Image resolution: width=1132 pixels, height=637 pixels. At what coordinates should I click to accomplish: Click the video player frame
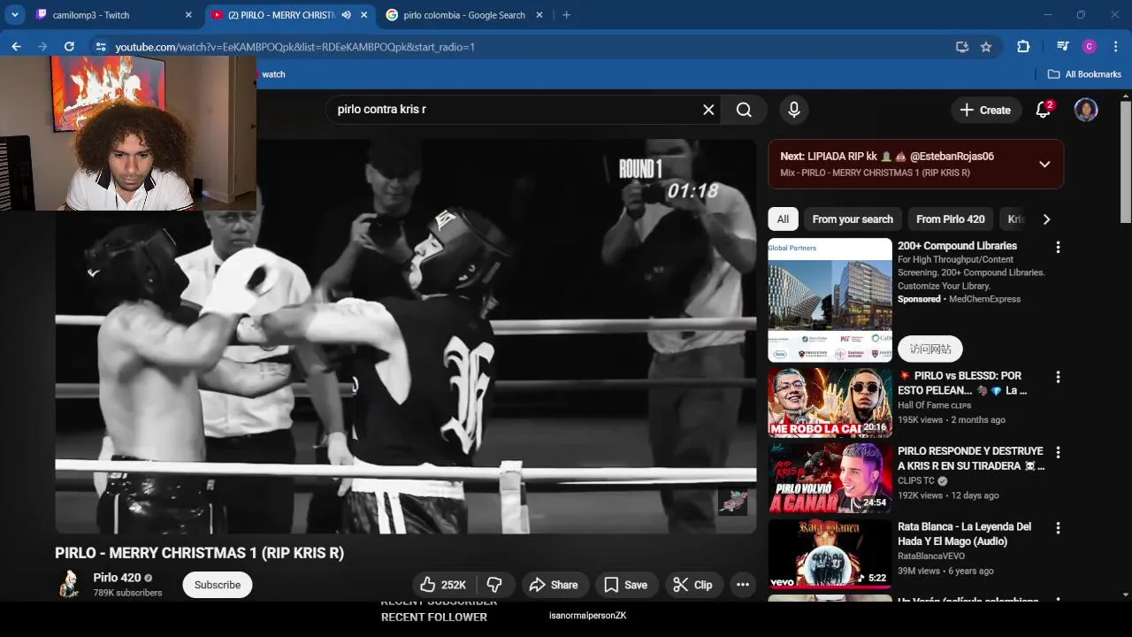coord(406,337)
